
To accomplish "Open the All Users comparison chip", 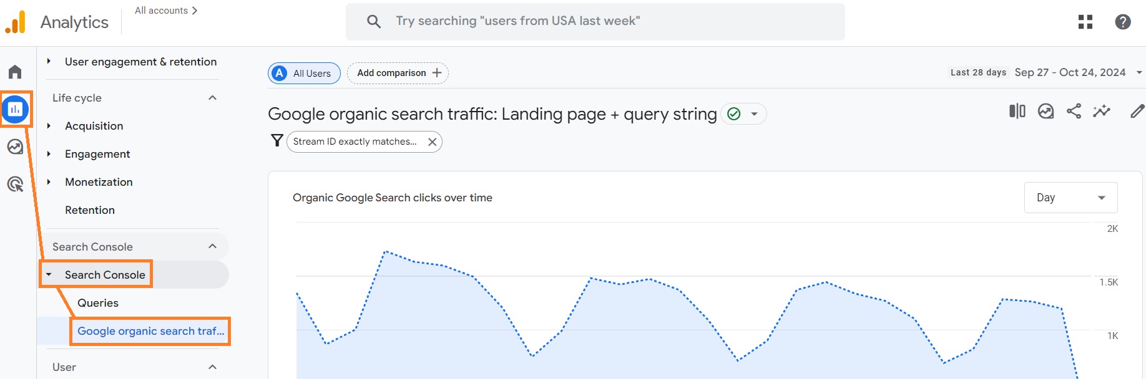I will (304, 73).
